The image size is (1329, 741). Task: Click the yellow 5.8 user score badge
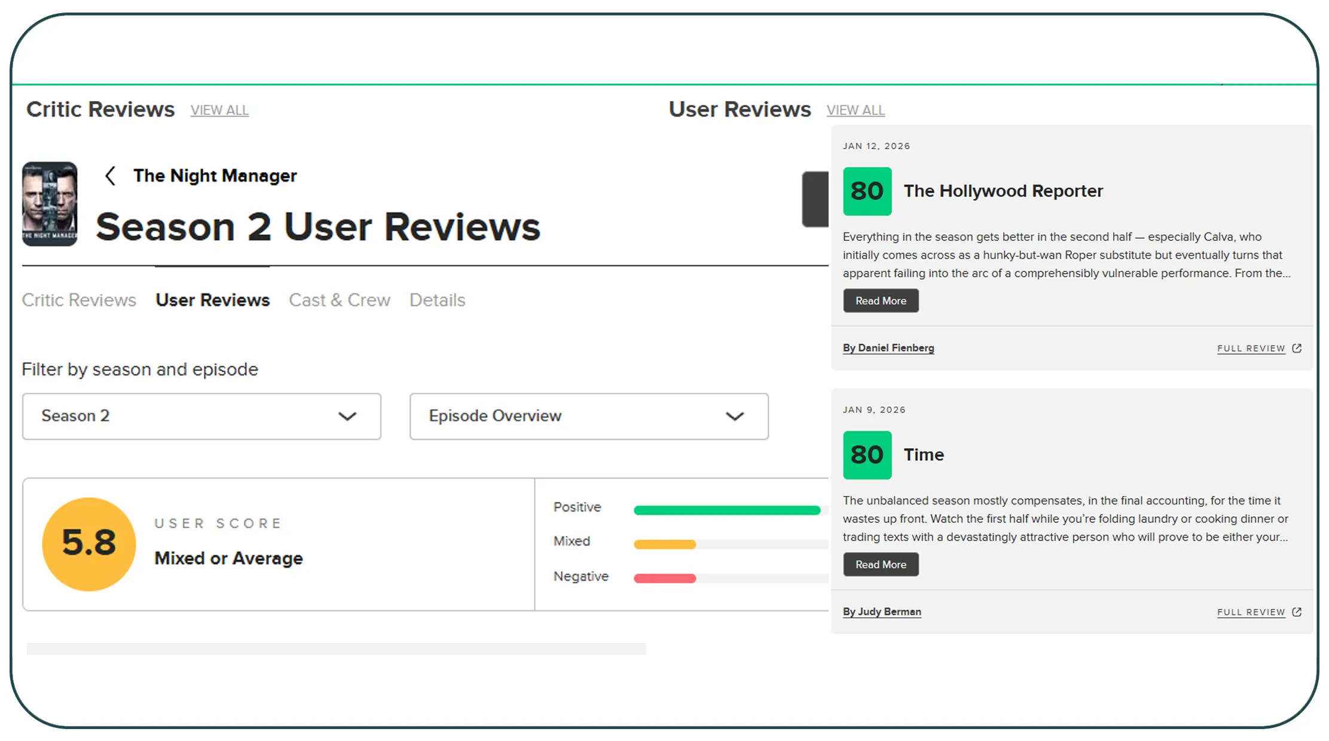[89, 544]
